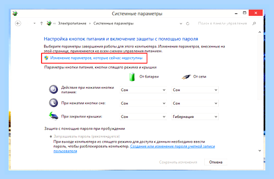Click Защита с помощью пароля при пробуждении

pyautogui.click(x=84, y=128)
